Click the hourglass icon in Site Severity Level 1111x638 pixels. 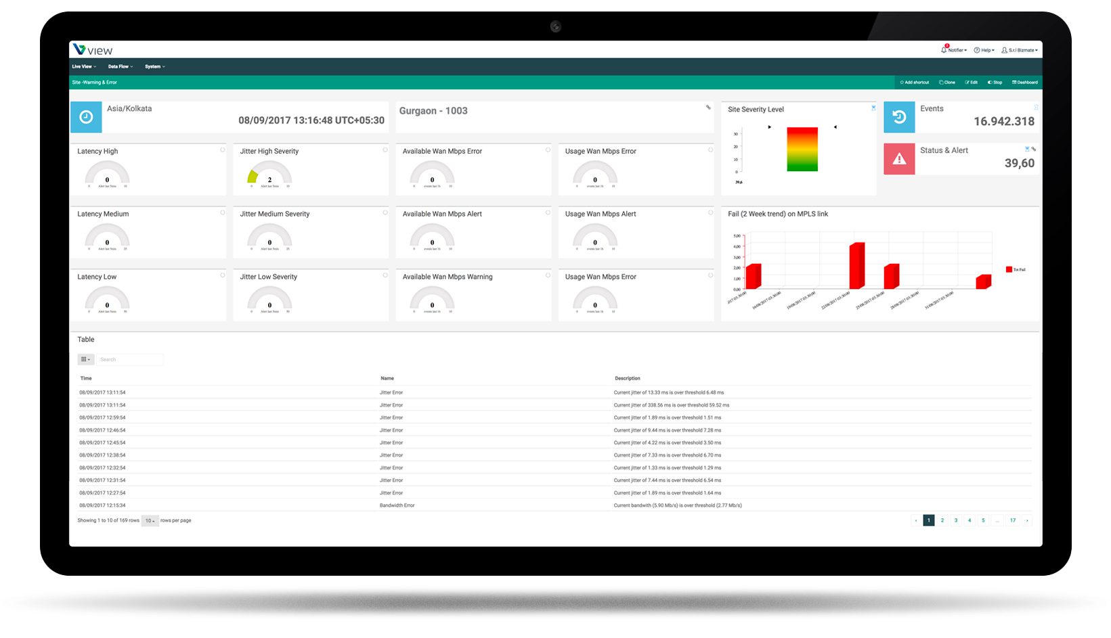[873, 108]
